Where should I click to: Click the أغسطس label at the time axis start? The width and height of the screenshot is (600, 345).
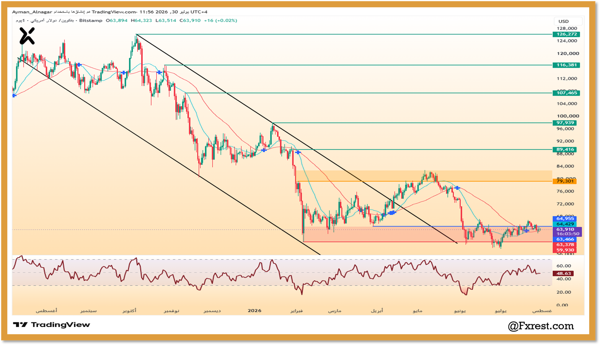point(46,311)
